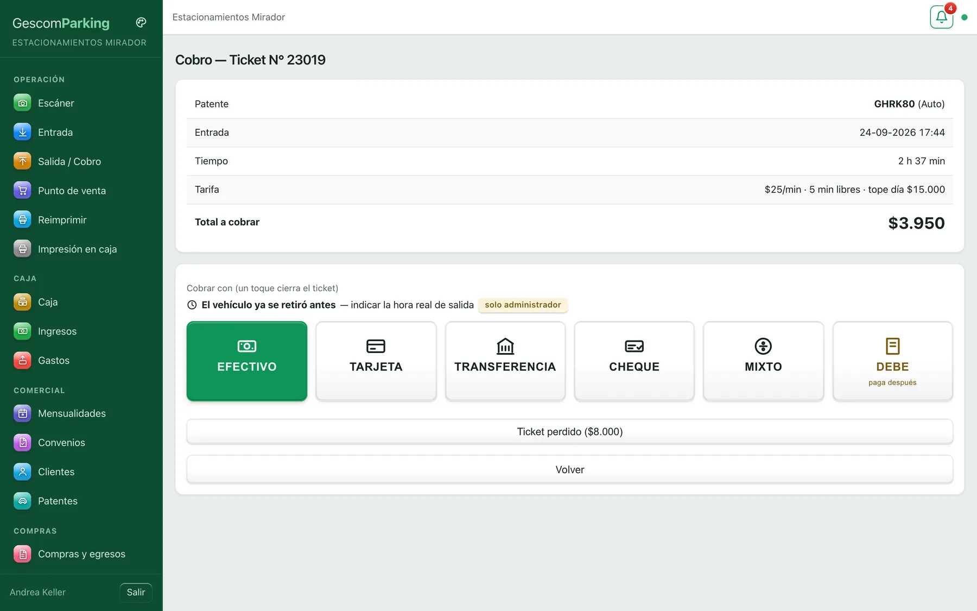Mark ticket as DEBE paga después
977x611 pixels.
click(892, 361)
